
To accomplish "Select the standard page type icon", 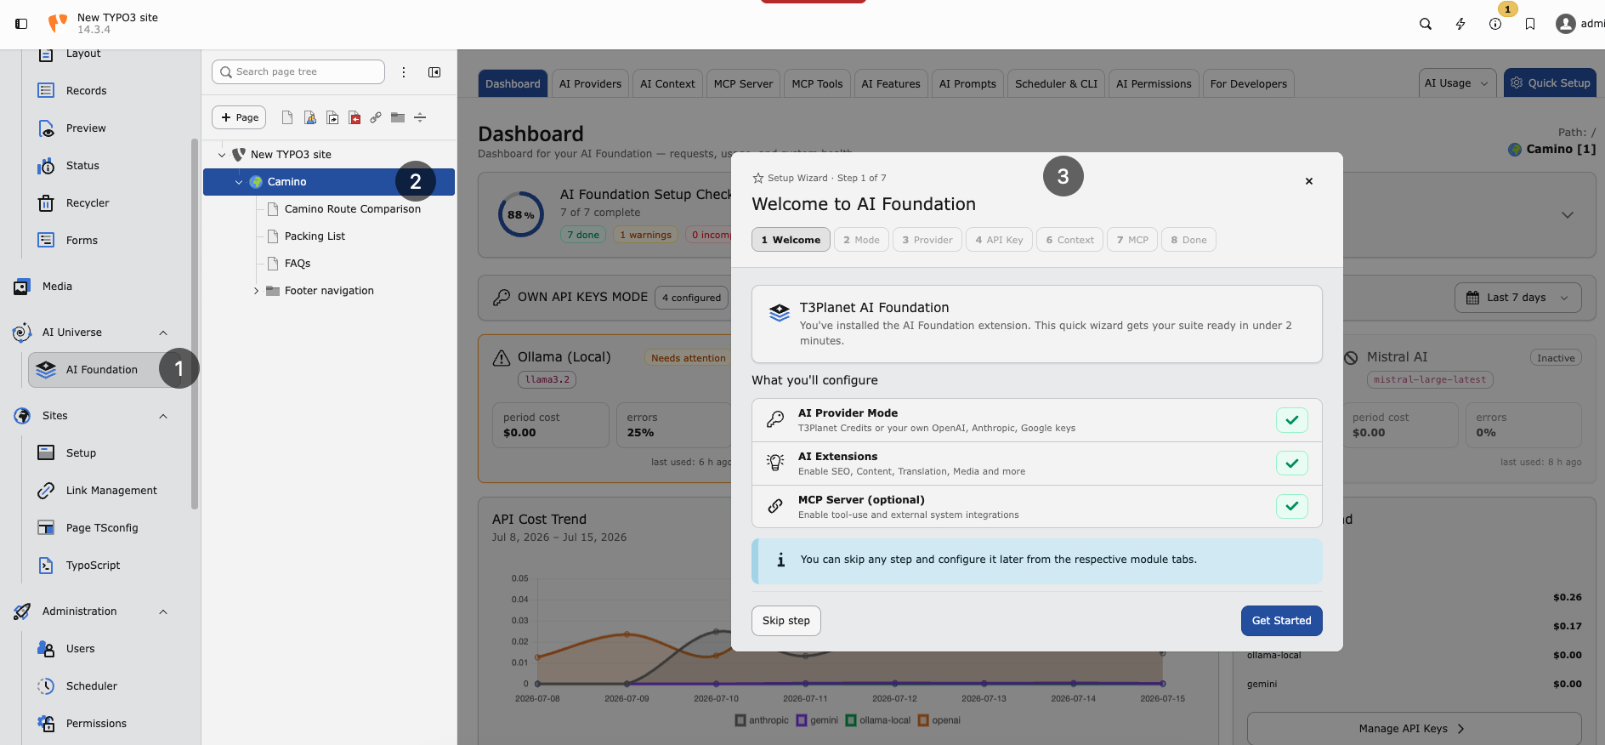I will coord(287,117).
